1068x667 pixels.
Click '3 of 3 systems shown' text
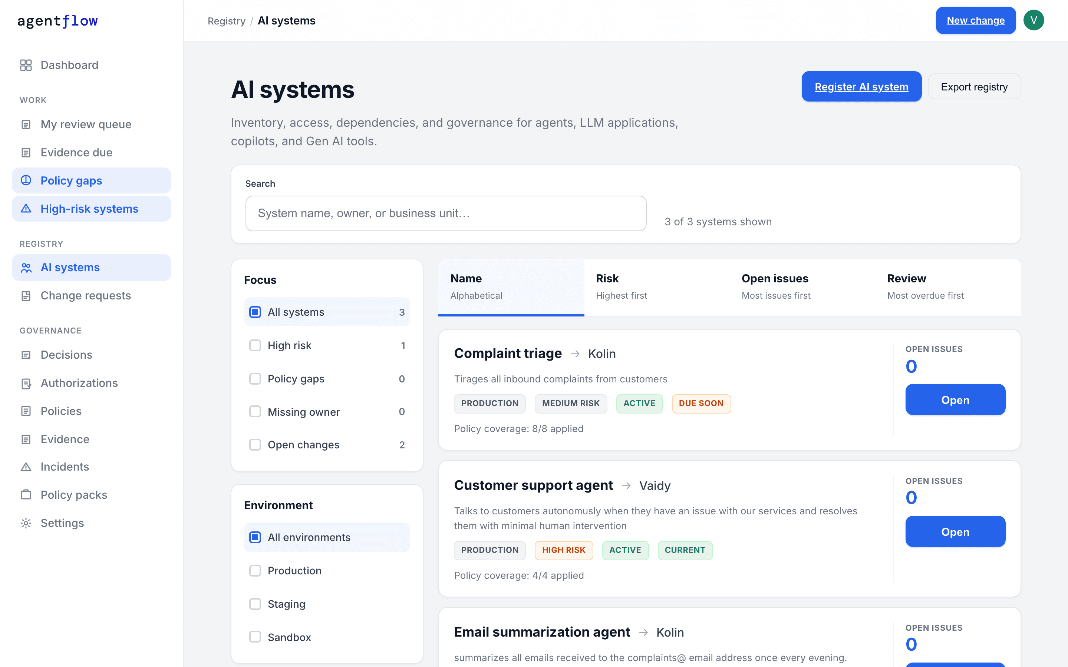click(718, 222)
